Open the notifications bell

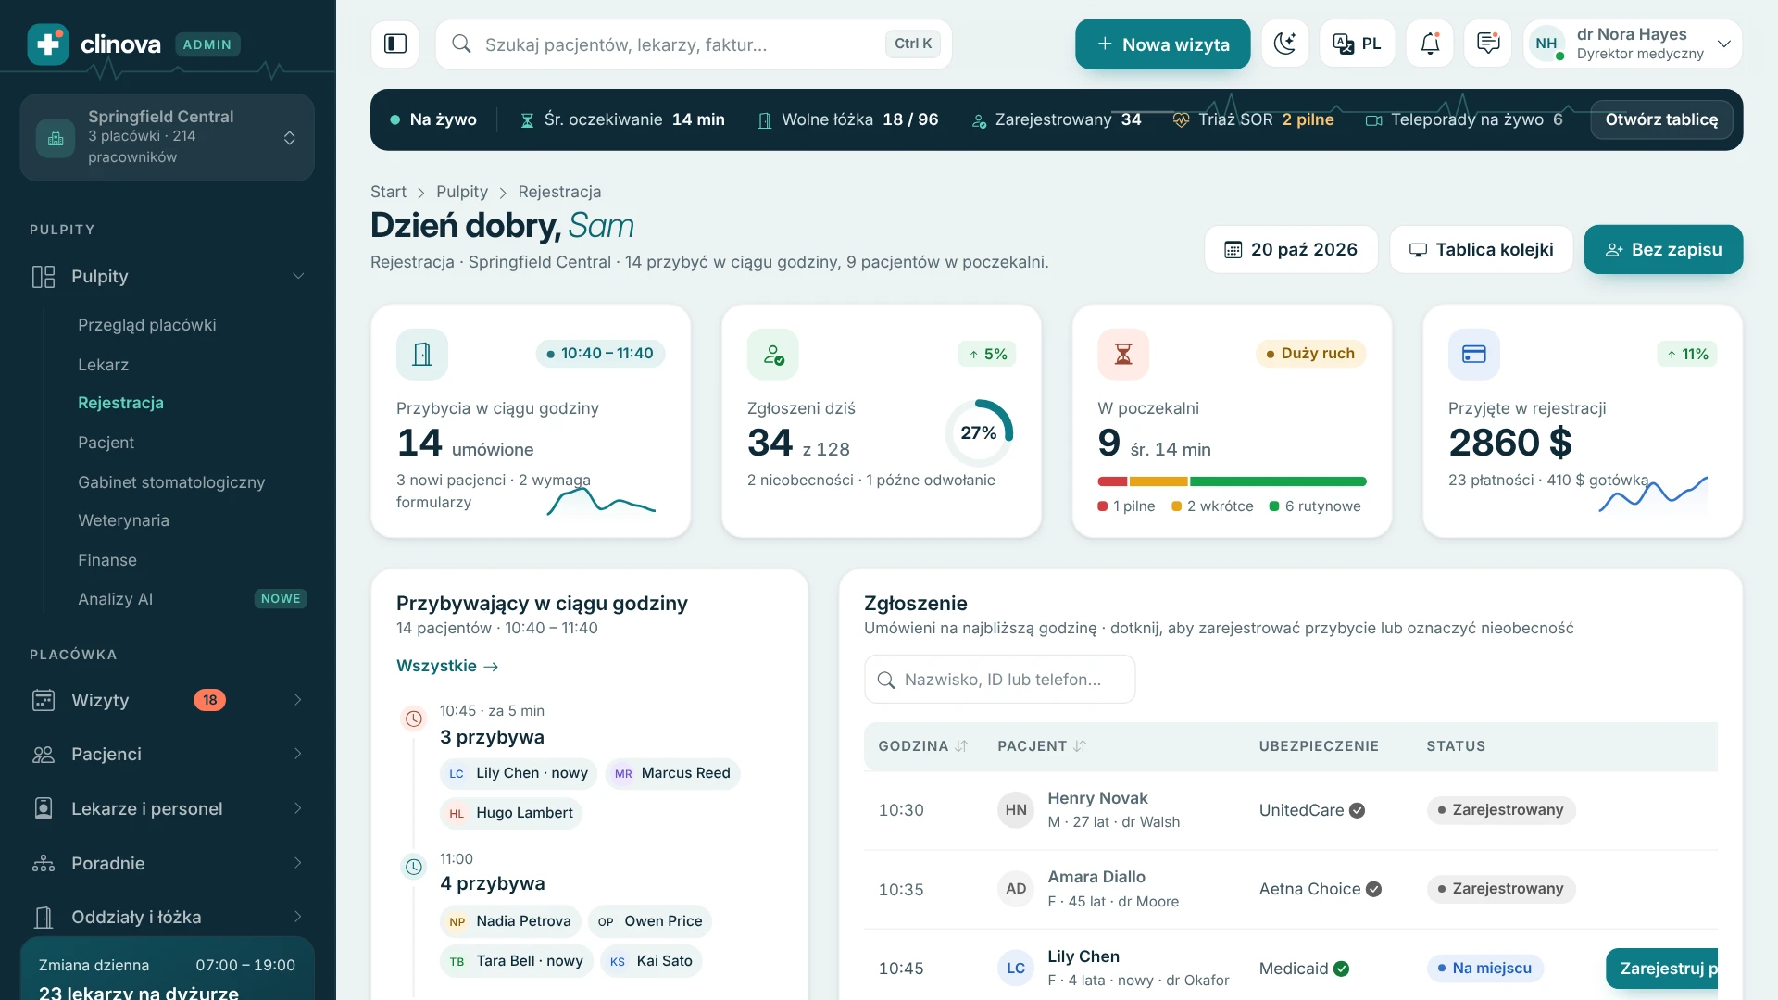[x=1430, y=44]
